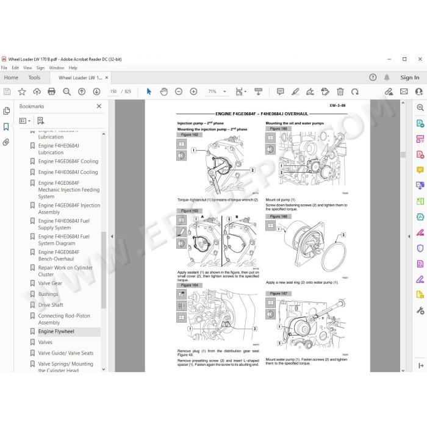Open notifications bell
The image size is (427, 427).
coord(387,77)
